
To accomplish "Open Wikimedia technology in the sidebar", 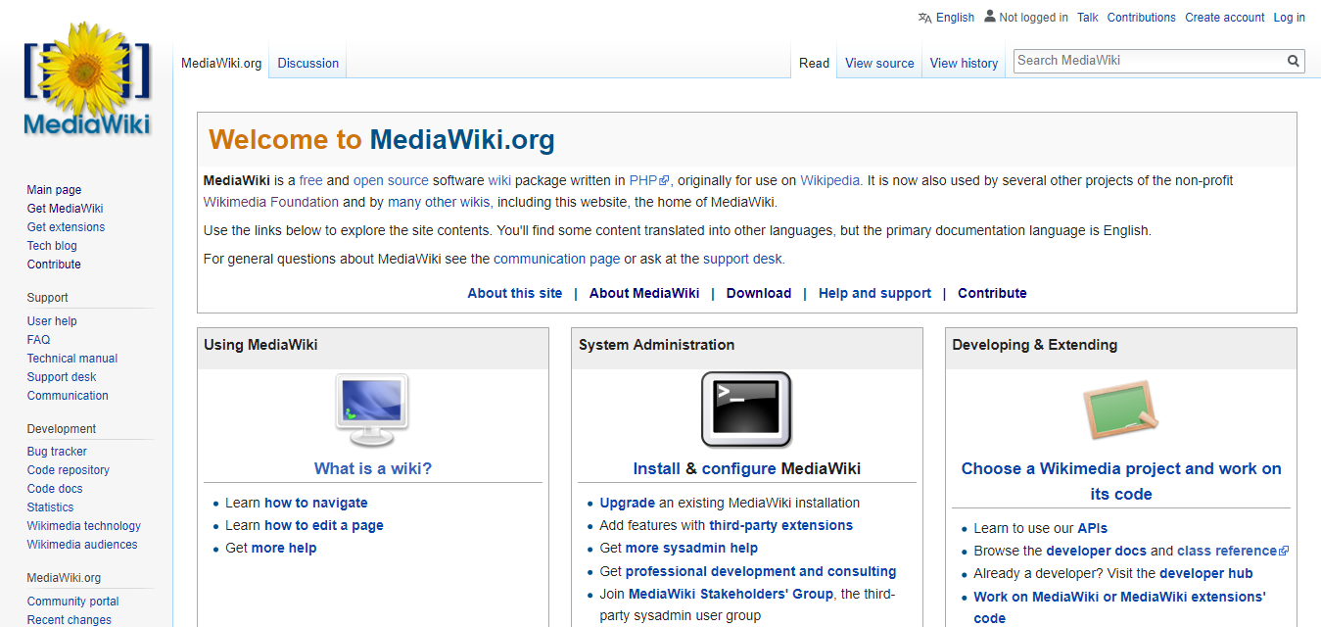I will coord(84,526).
